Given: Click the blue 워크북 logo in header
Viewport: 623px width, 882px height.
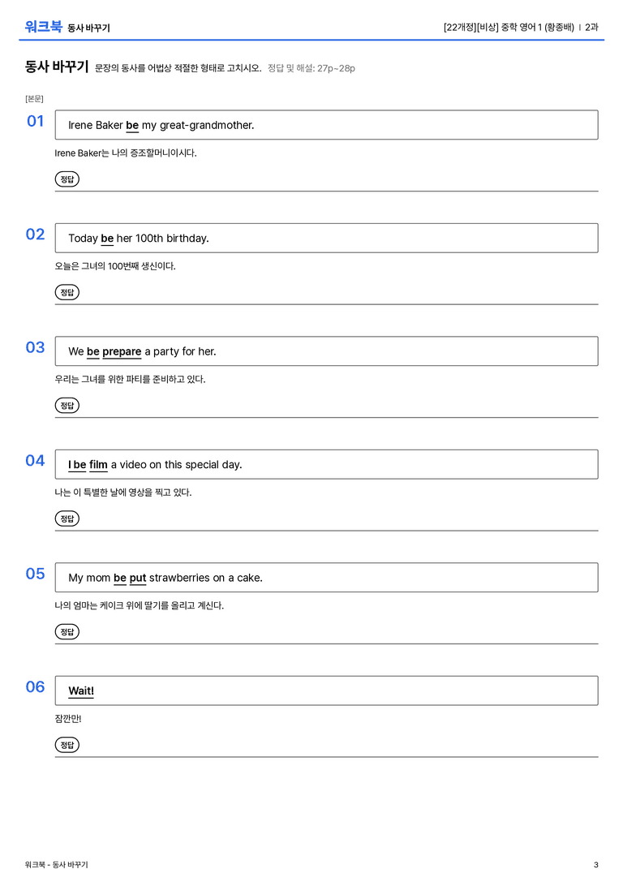Looking at the screenshot, I should pyautogui.click(x=43, y=27).
